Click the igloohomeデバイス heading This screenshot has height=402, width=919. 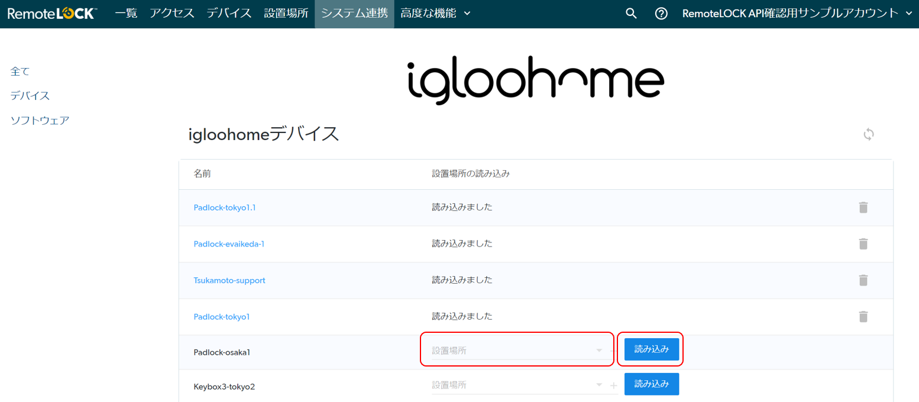[264, 134]
